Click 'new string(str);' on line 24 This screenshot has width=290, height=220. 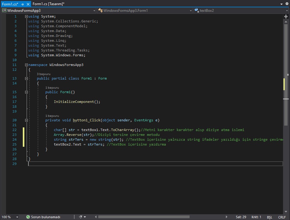[x=106, y=140]
